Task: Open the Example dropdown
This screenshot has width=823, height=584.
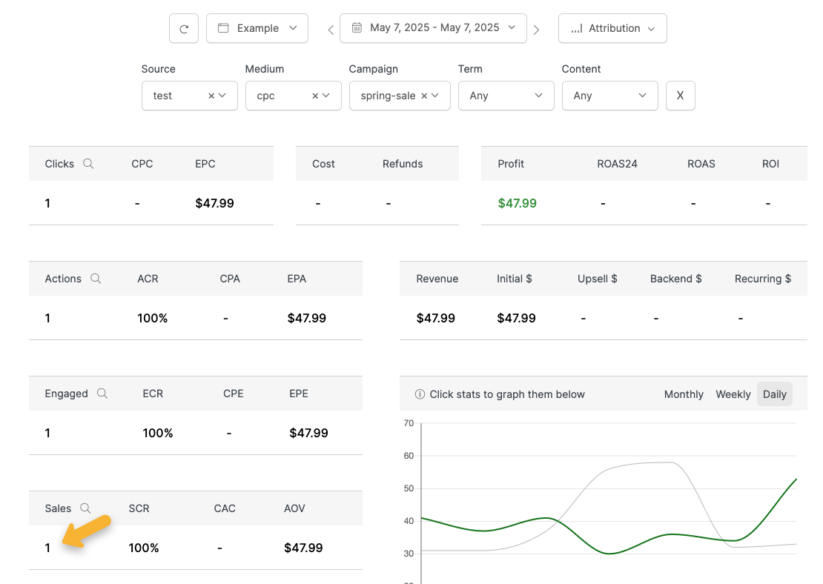Action: (257, 28)
